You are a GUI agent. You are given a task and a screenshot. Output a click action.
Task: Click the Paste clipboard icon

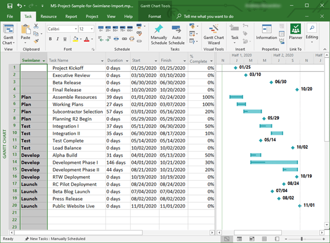tap(26, 29)
